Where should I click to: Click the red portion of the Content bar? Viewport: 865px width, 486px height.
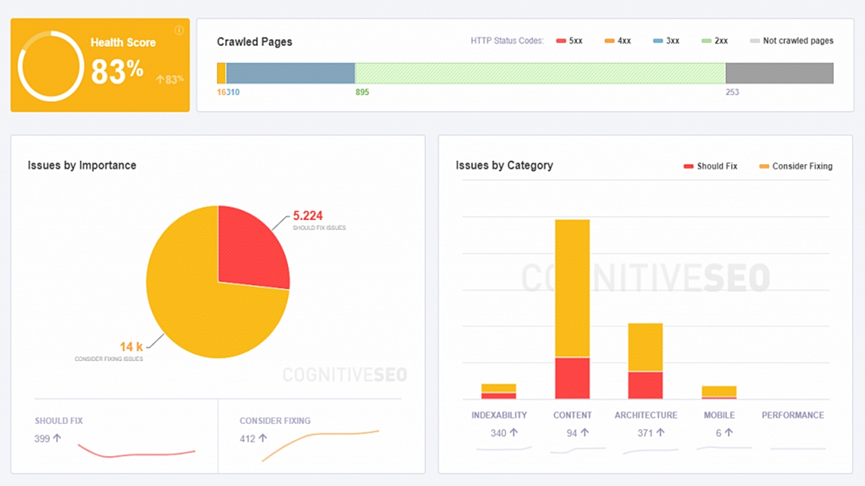[572, 378]
